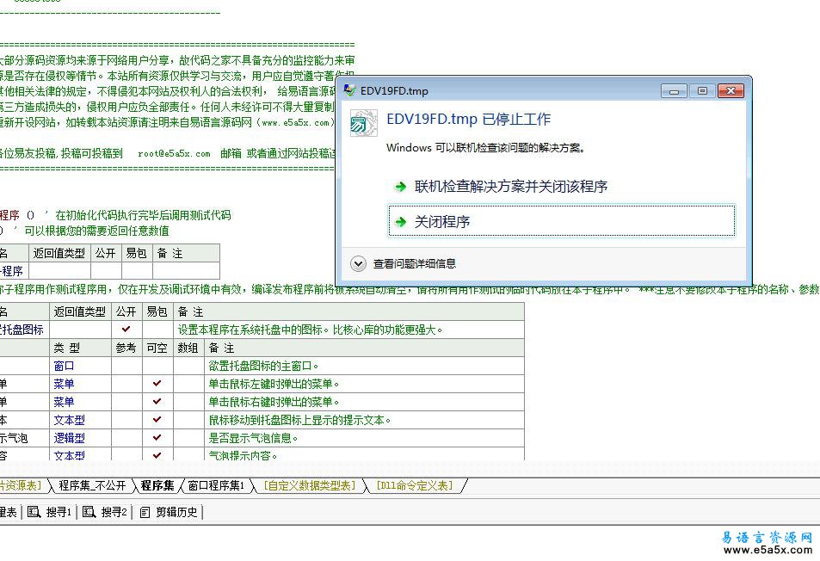Close the EDV19FD.tmp dialog
Viewport: 820px width, 561px height.
click(731, 91)
